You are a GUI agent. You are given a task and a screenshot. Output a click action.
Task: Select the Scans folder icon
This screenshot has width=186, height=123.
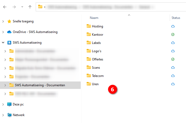coord(89,68)
